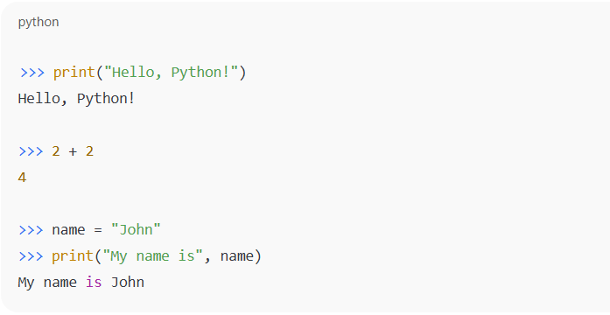Click the >>> prompt before name assignment

[32, 230]
